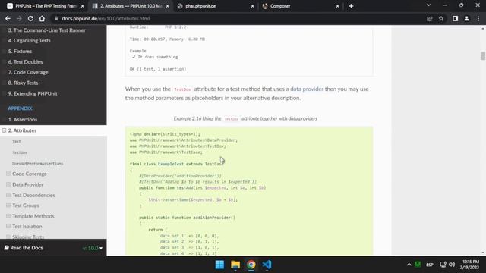
Task: Open The Command-Line Test Runner chapter
Action: (47, 30)
